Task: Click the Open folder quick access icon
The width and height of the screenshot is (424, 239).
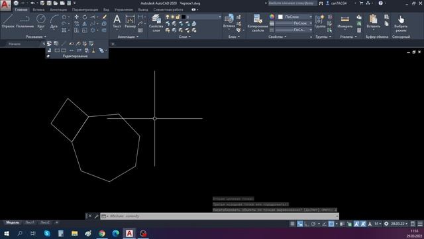Action: tap(56, 3)
